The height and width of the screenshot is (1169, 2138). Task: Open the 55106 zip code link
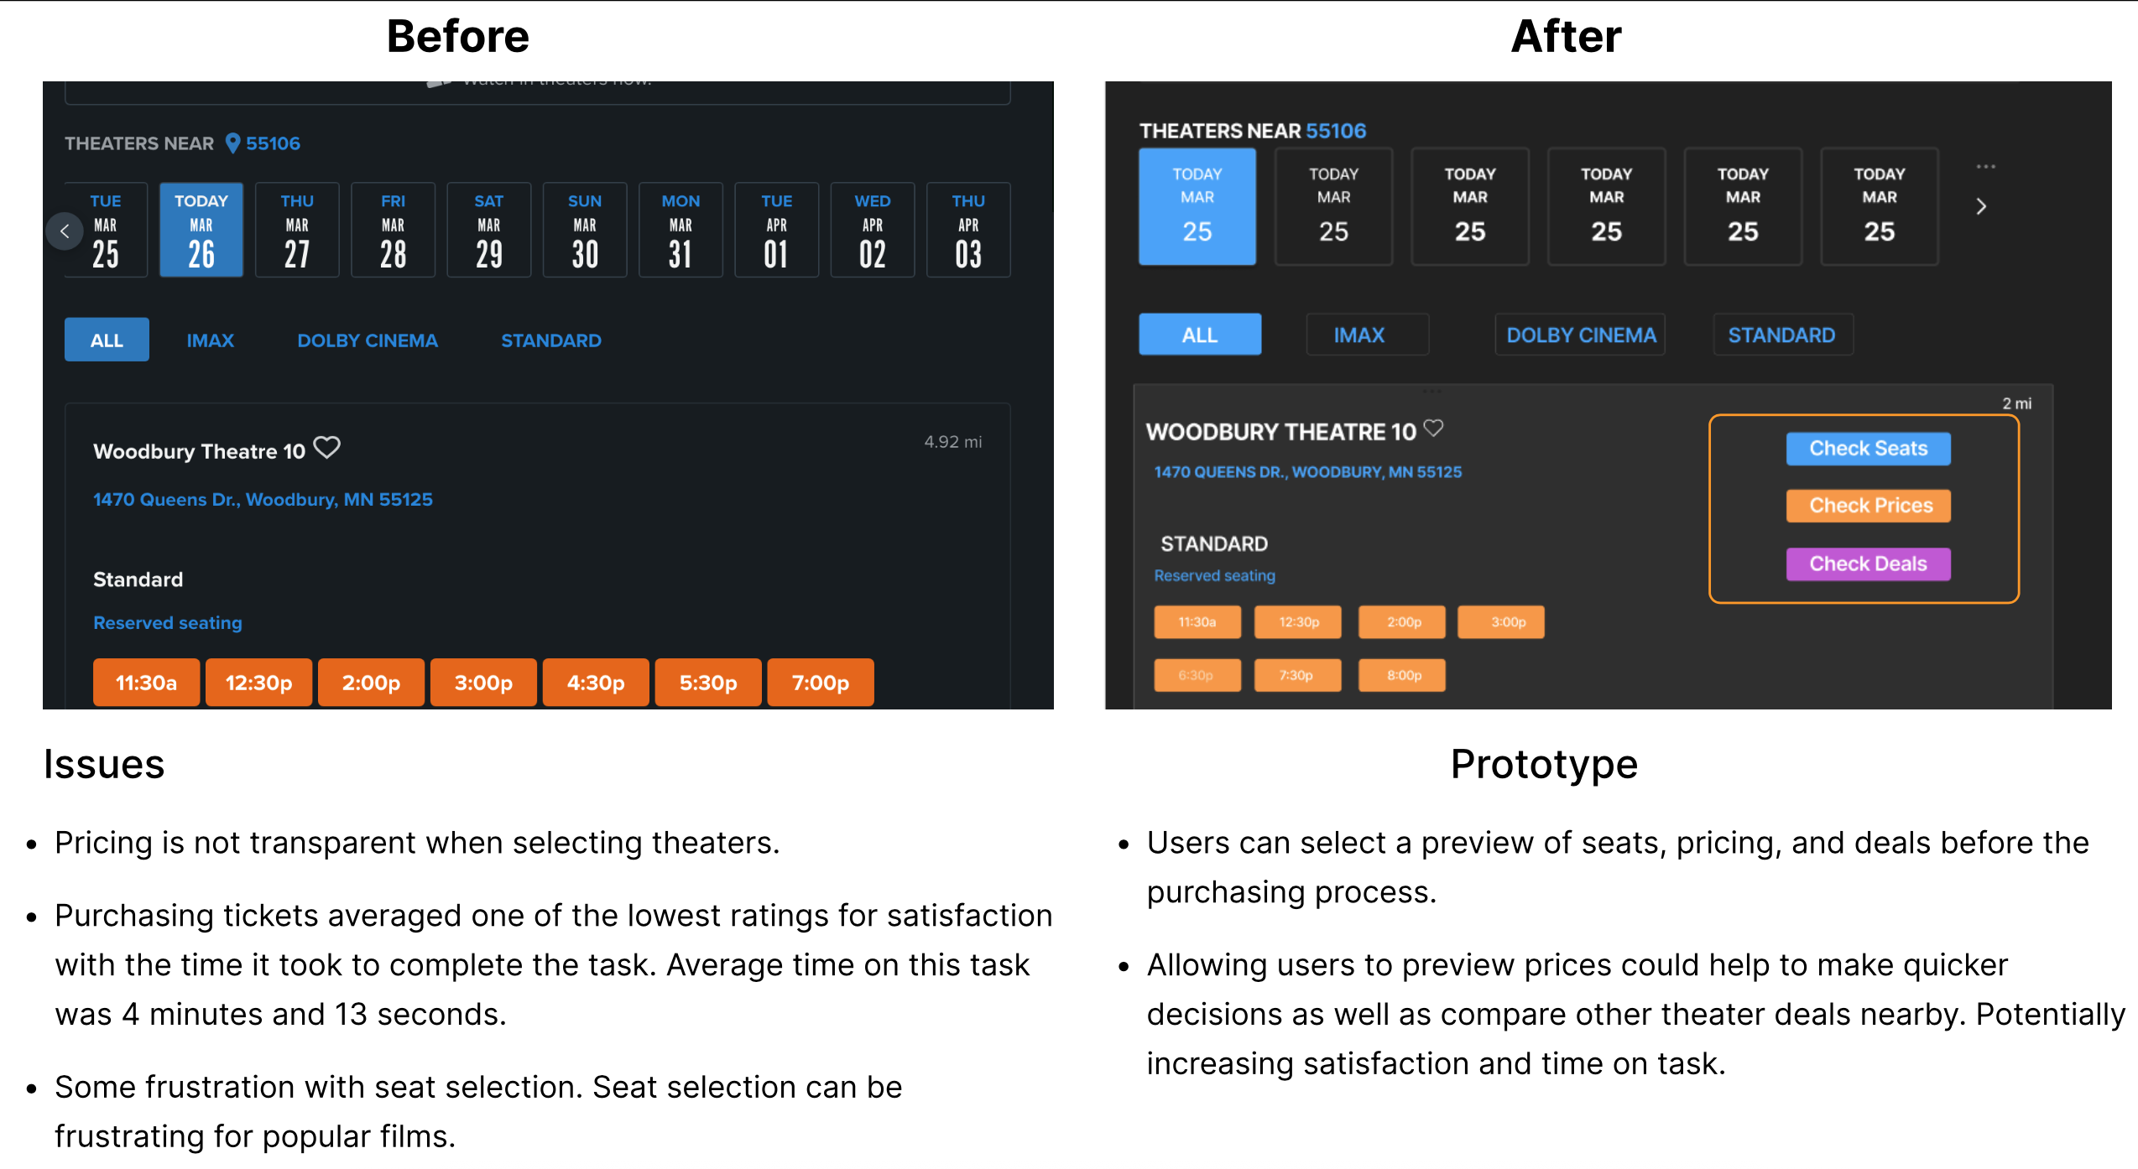click(272, 143)
